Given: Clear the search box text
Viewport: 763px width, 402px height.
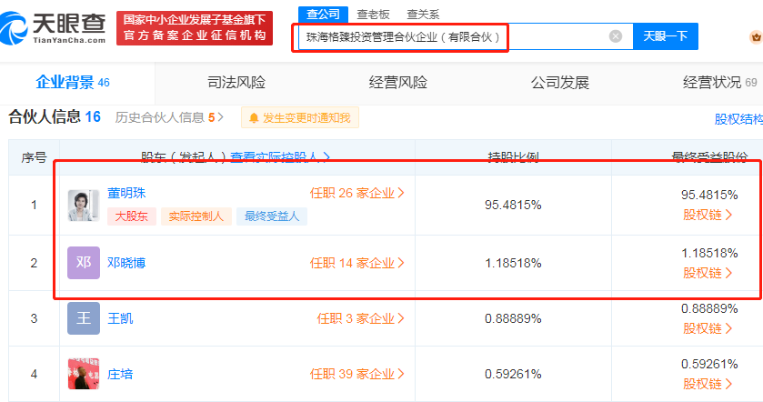Looking at the screenshot, I should coord(616,36).
